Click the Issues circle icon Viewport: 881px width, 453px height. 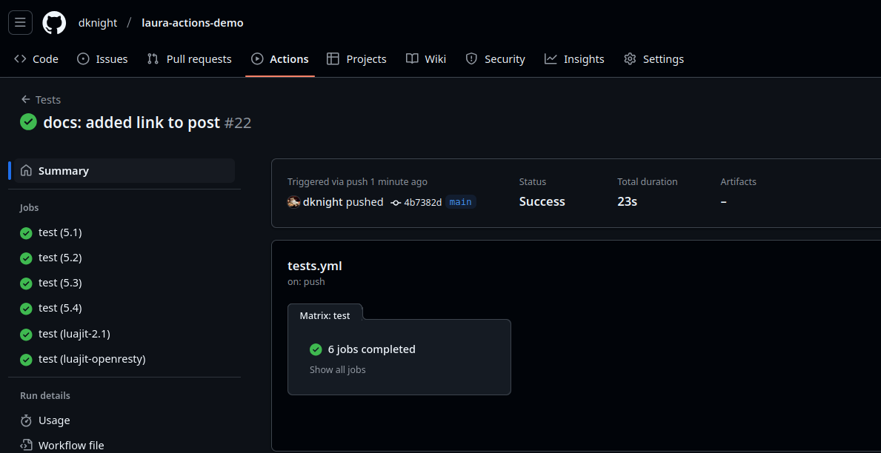(83, 59)
